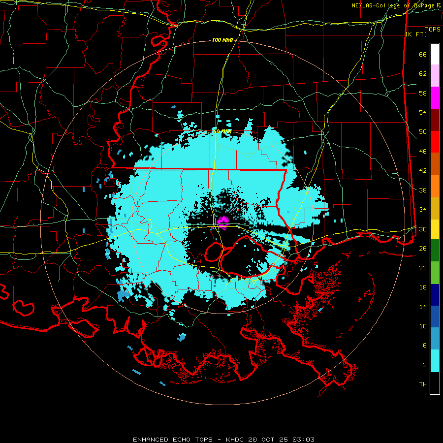Click the medium blue 18 kft legend swatch
The width and height of the screenshot is (443, 443).
(x=435, y=316)
